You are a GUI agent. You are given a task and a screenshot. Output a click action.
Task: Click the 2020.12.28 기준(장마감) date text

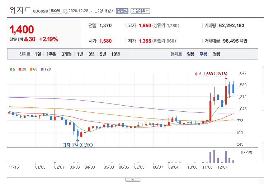[x=91, y=11]
